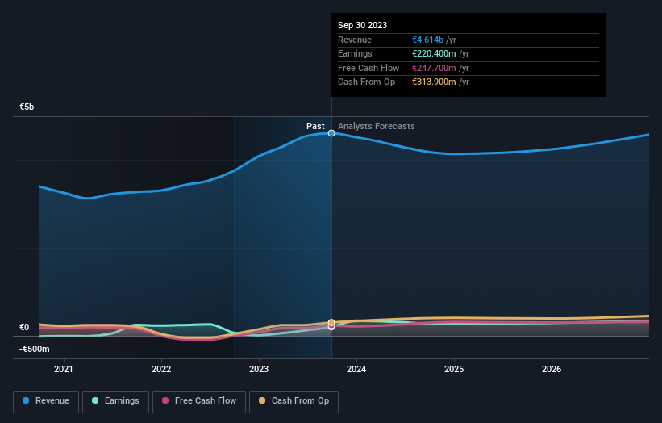Click the Analysts Forecasts label
Image resolution: width=662 pixels, height=423 pixels.
click(377, 126)
